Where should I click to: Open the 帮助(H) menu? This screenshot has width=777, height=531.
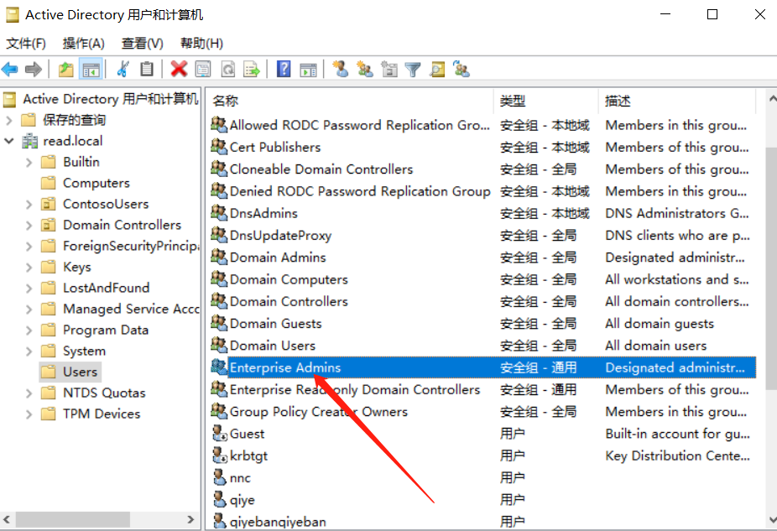201,44
